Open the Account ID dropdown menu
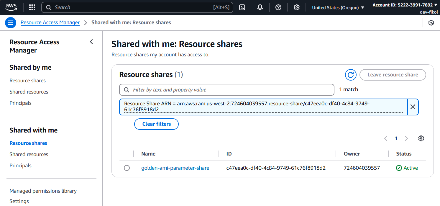This screenshot has height=206, width=440. pos(405,5)
